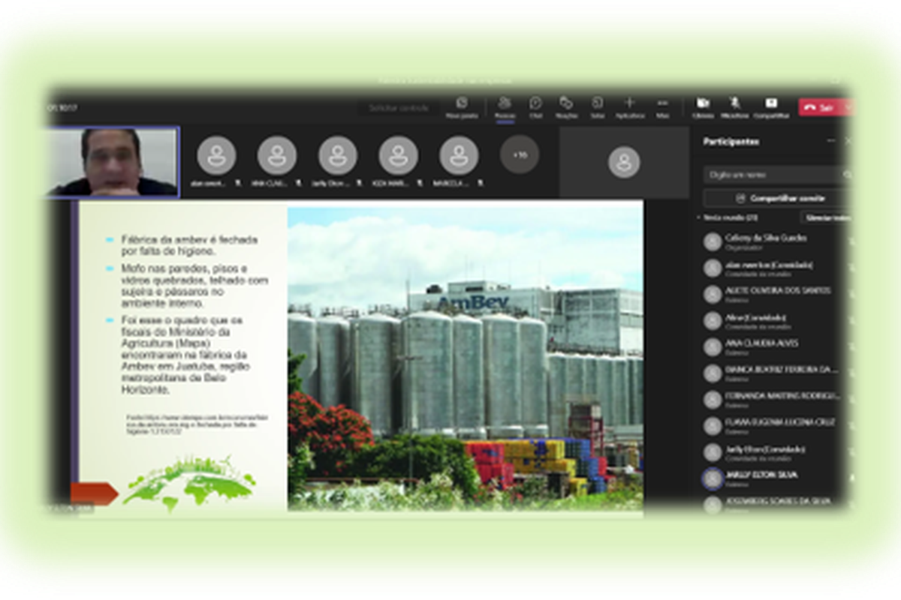The height and width of the screenshot is (600, 901).
Task: Select Calleny da Silva Guedes in participants
Action: click(777, 241)
